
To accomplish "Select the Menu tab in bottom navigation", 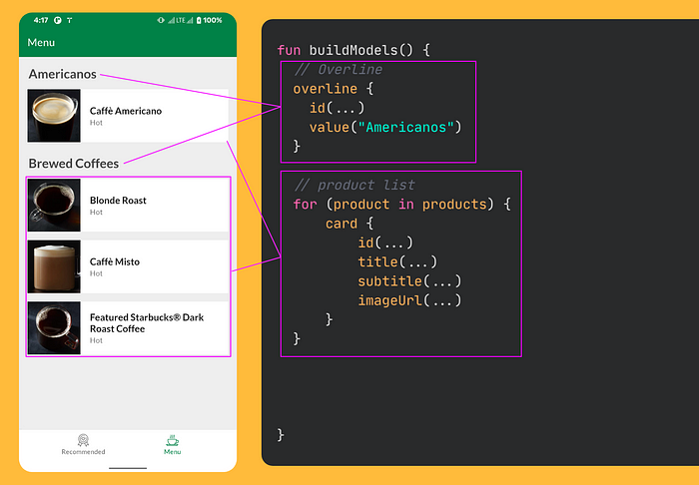I will point(172,444).
